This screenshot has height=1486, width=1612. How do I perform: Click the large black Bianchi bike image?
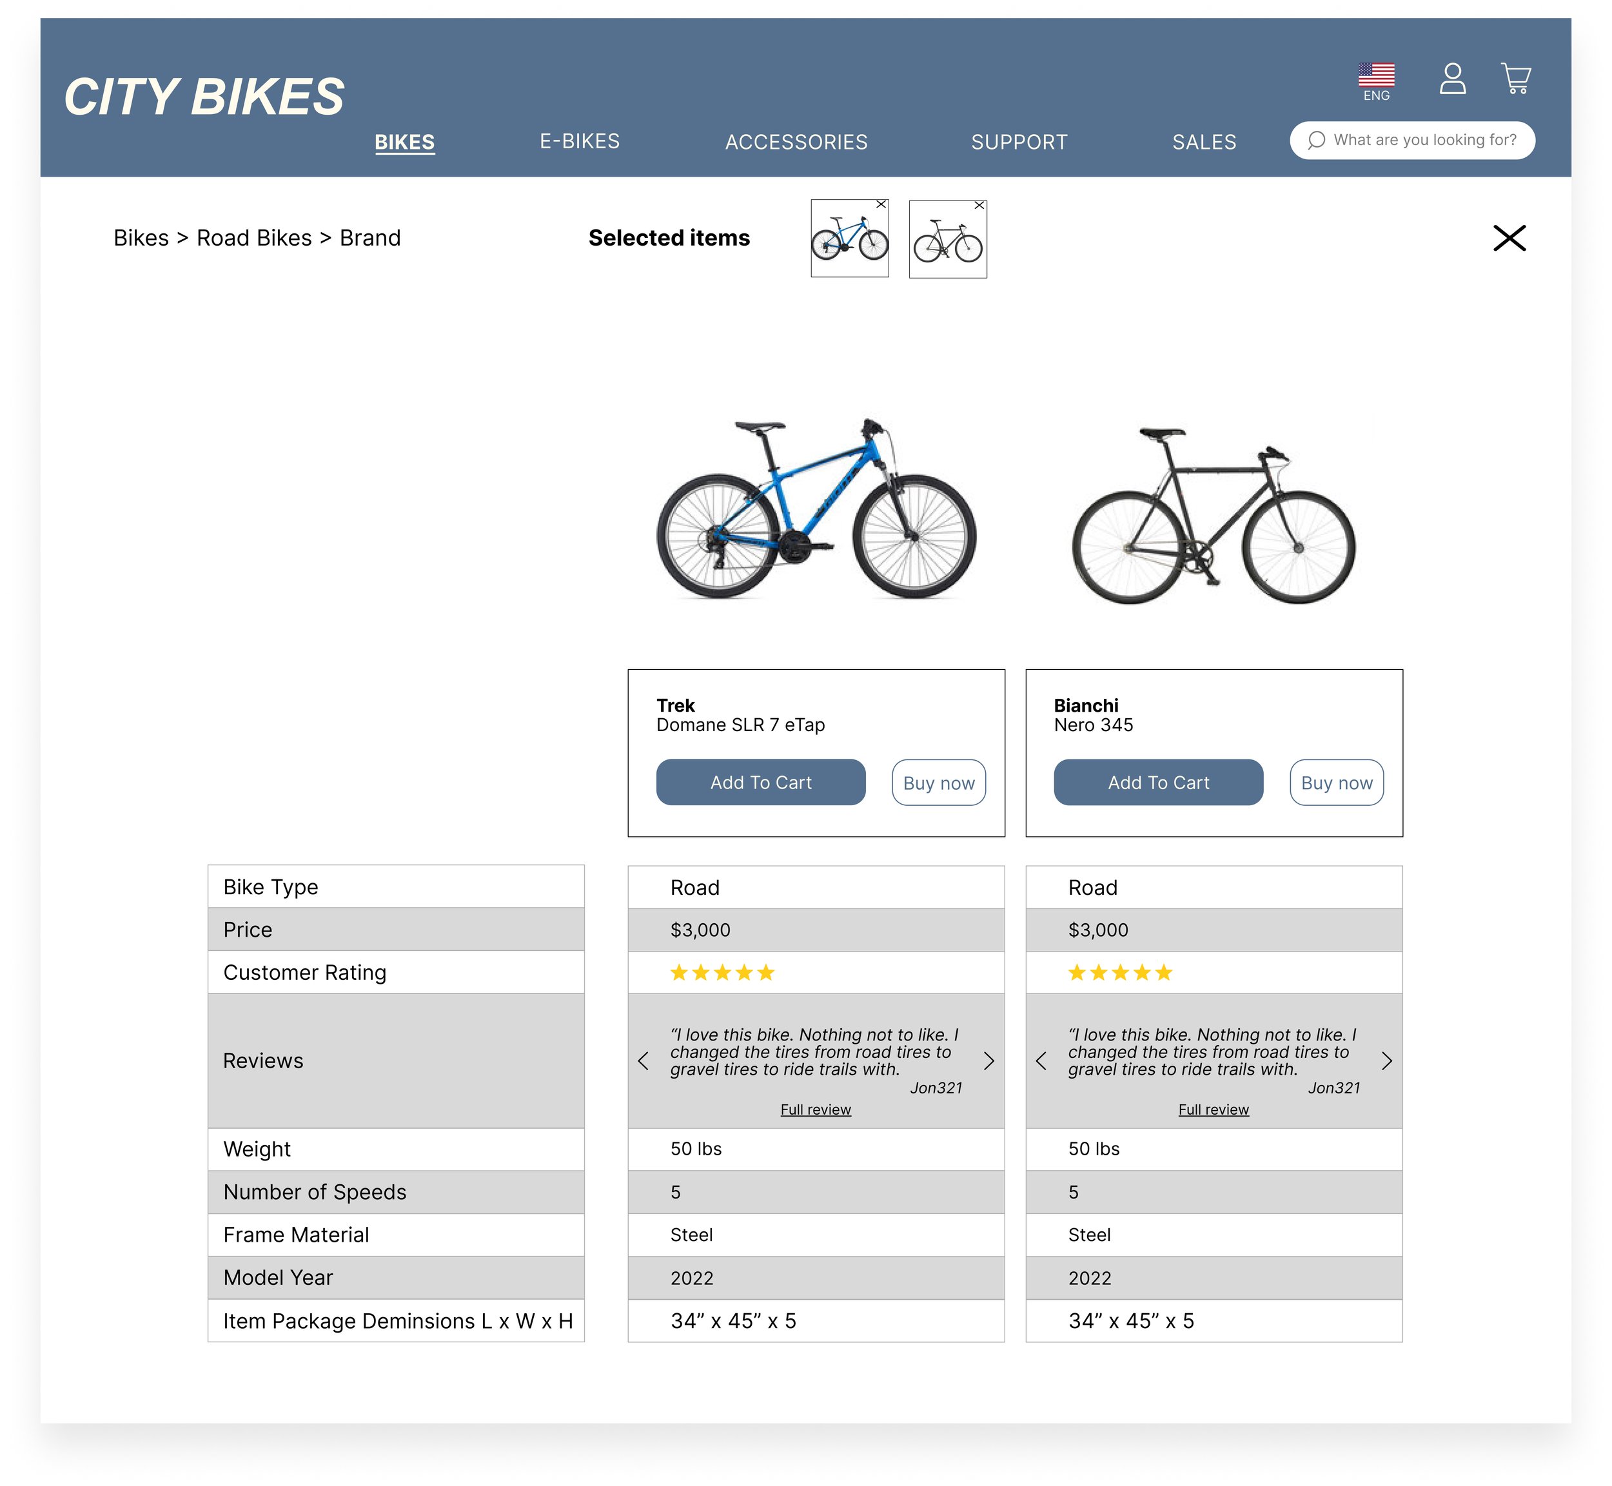1214,516
